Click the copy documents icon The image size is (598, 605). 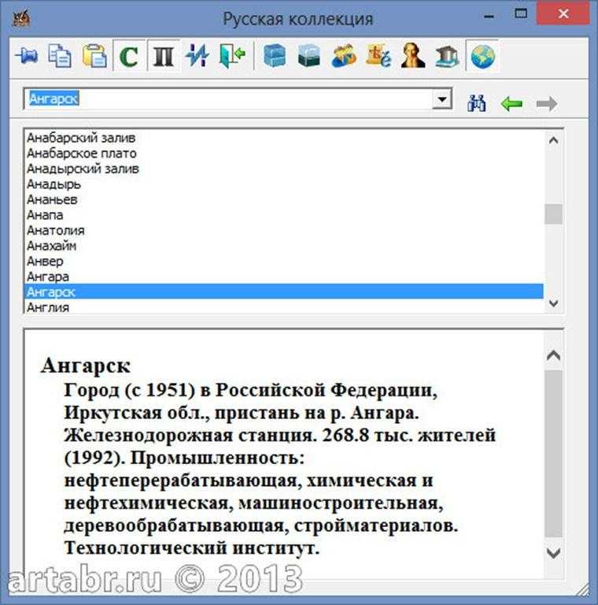[60, 56]
